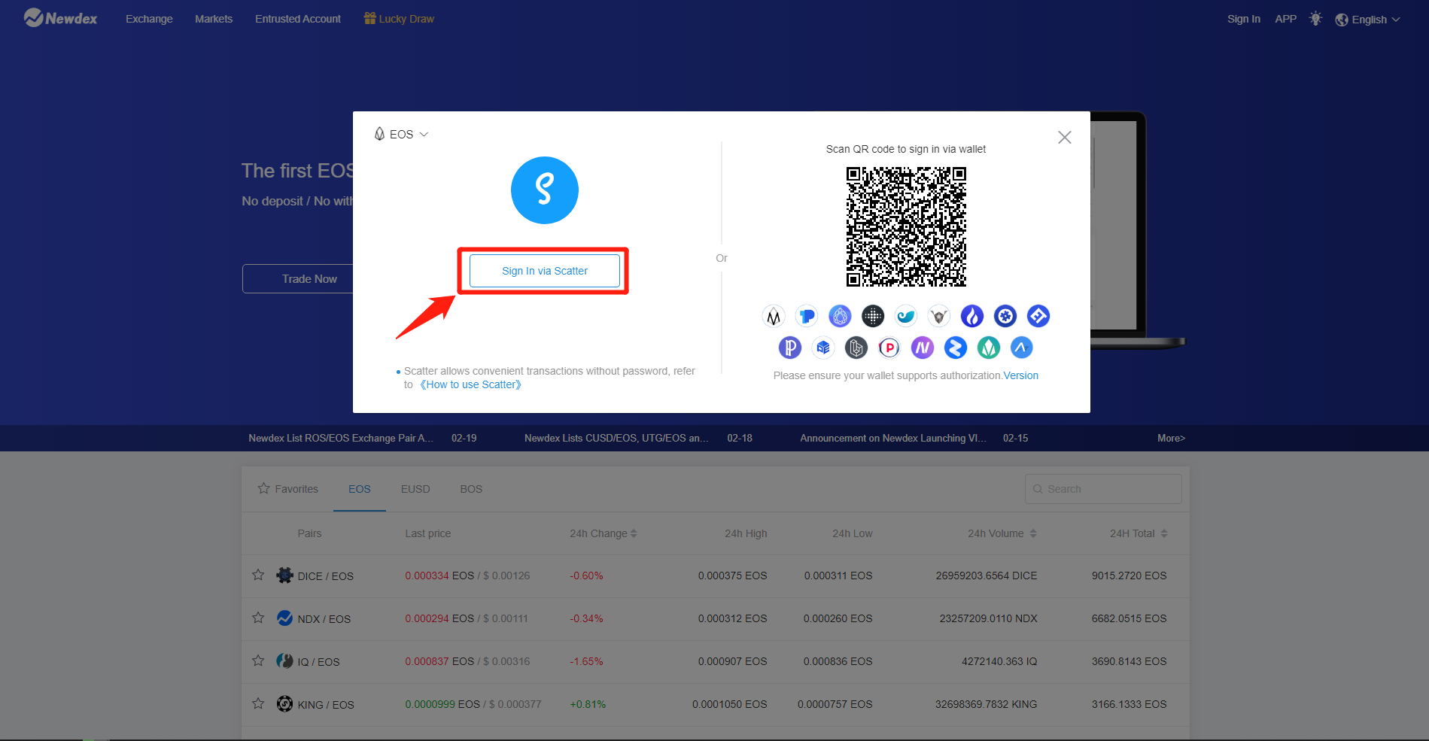Select the gray horned mask wallet icon
Screen dimensions: 1429x741
point(939,317)
